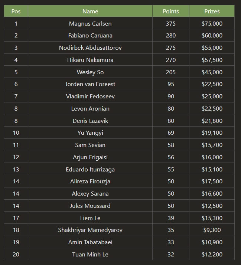Select the $9,300 prize amount

[x=212, y=230]
